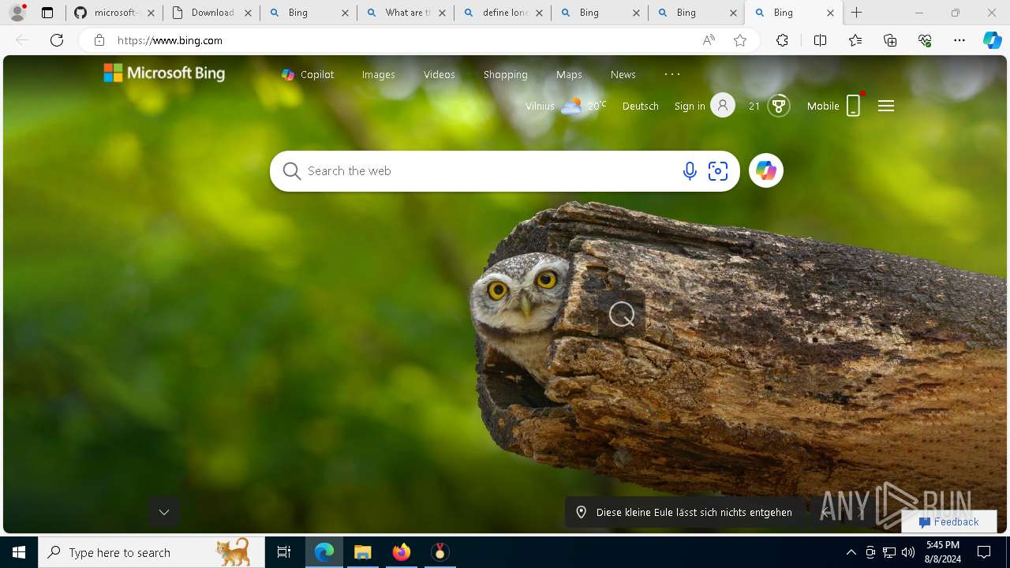The image size is (1010, 568).
Task: Open the Windows Start menu
Action: [x=19, y=552]
